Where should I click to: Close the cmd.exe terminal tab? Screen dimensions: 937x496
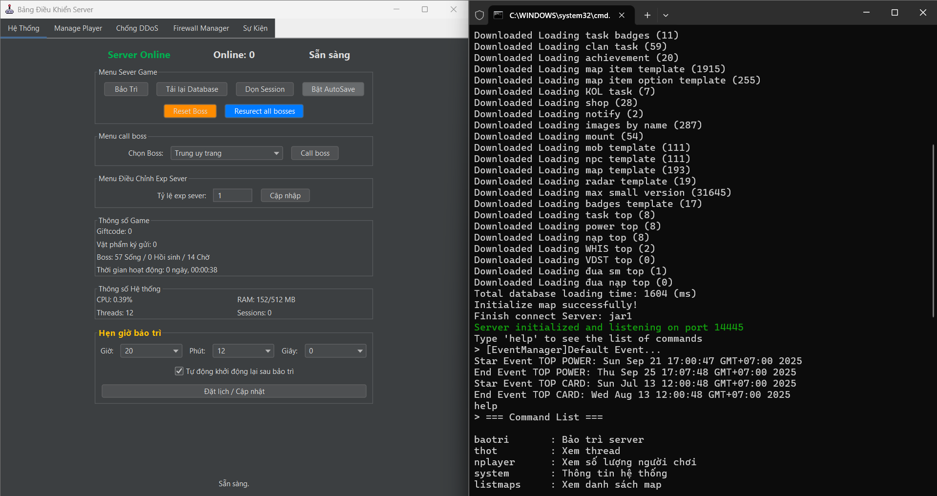coord(622,15)
